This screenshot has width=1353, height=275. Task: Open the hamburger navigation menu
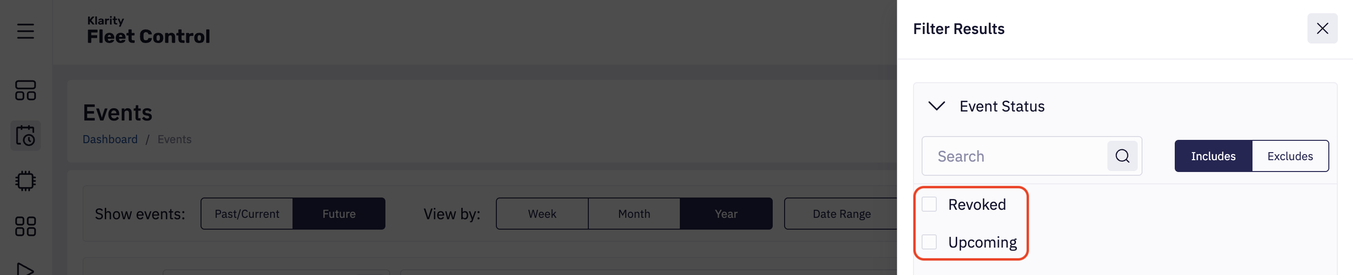pos(25,31)
